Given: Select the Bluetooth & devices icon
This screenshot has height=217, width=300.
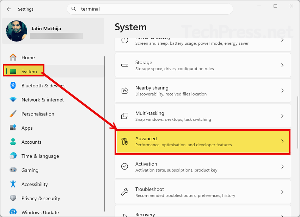Looking at the screenshot, I should (13, 86).
